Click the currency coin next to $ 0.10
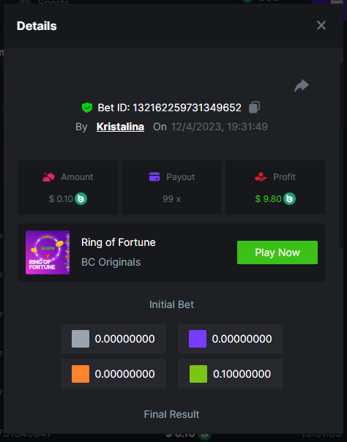The height and width of the screenshot is (442, 347). tap(81, 199)
